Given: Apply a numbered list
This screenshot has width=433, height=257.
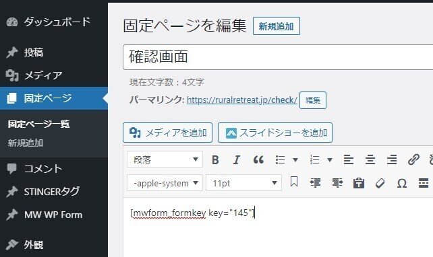Looking at the screenshot, I should click(x=315, y=159).
